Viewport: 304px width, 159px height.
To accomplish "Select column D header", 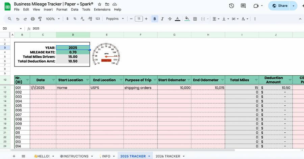I will pos(73,35).
